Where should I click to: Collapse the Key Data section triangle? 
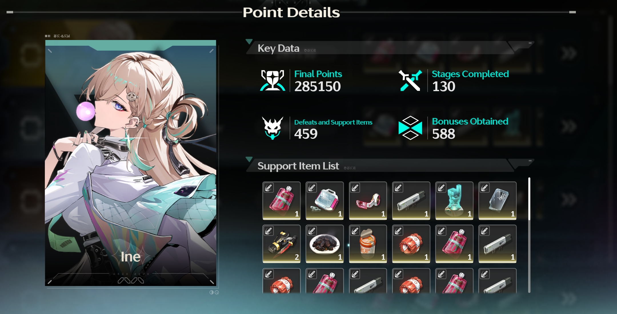(249, 42)
